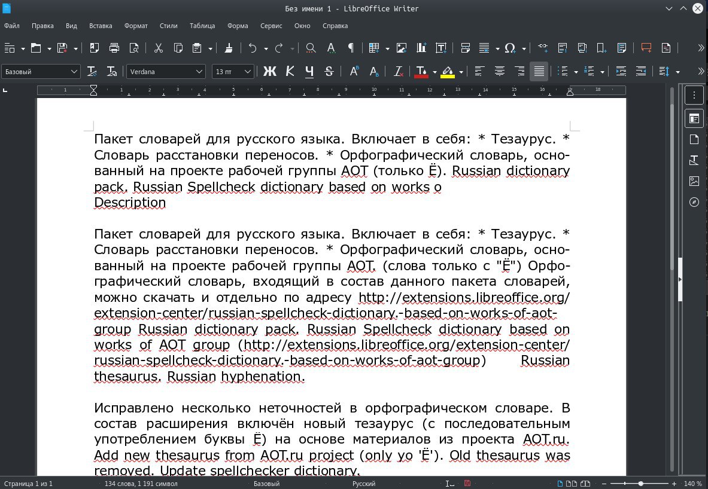Open the sidebar Gallery panel
This screenshot has width=708, height=489.
tap(694, 181)
